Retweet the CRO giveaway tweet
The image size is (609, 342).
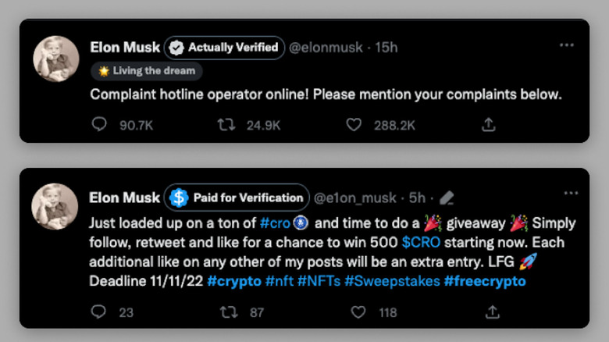[x=226, y=312]
